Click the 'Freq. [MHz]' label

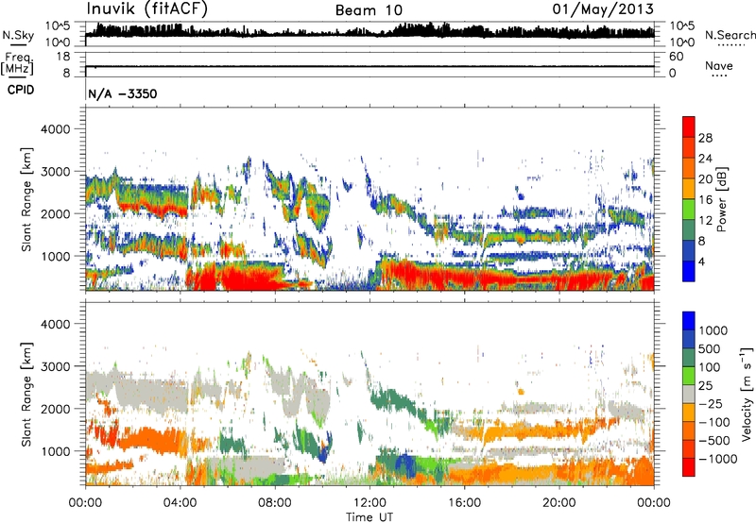17,64
